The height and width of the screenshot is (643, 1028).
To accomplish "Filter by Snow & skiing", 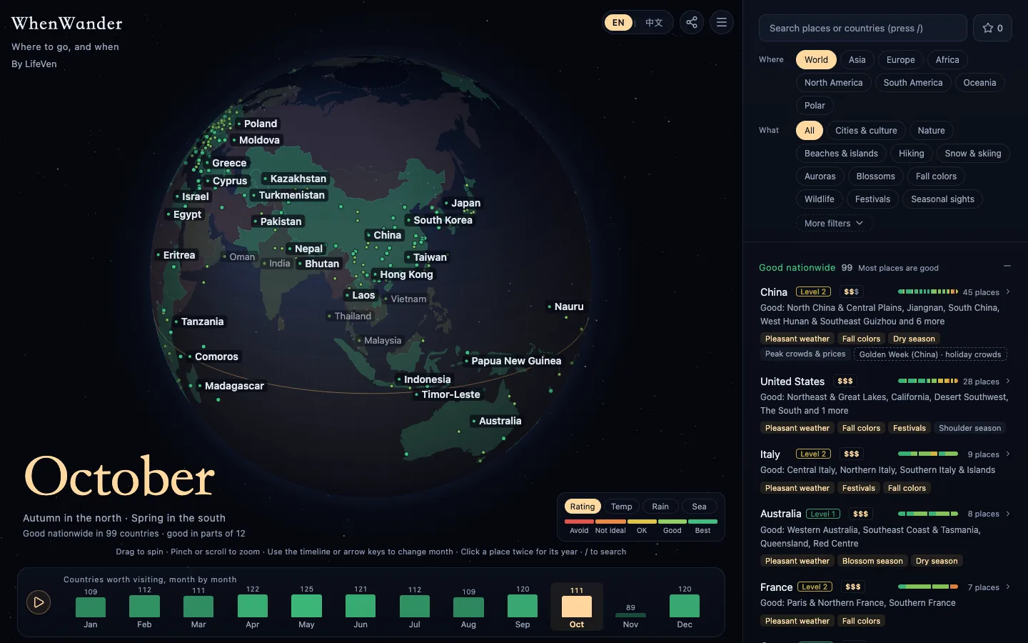I will coord(972,154).
